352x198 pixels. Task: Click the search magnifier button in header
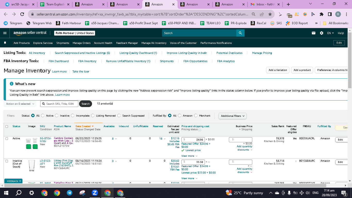pyautogui.click(x=240, y=33)
